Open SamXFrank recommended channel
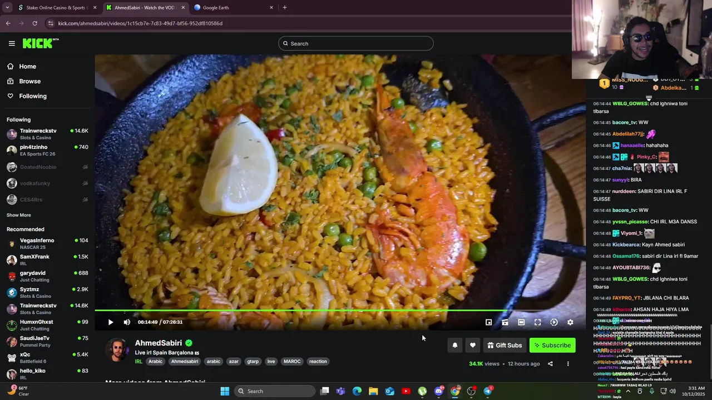This screenshot has height=400, width=712. coord(47,260)
